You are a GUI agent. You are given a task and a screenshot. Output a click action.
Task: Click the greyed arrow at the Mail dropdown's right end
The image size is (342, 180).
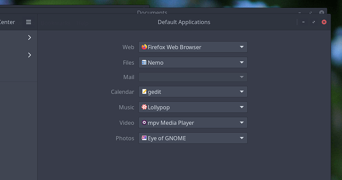[242, 77]
